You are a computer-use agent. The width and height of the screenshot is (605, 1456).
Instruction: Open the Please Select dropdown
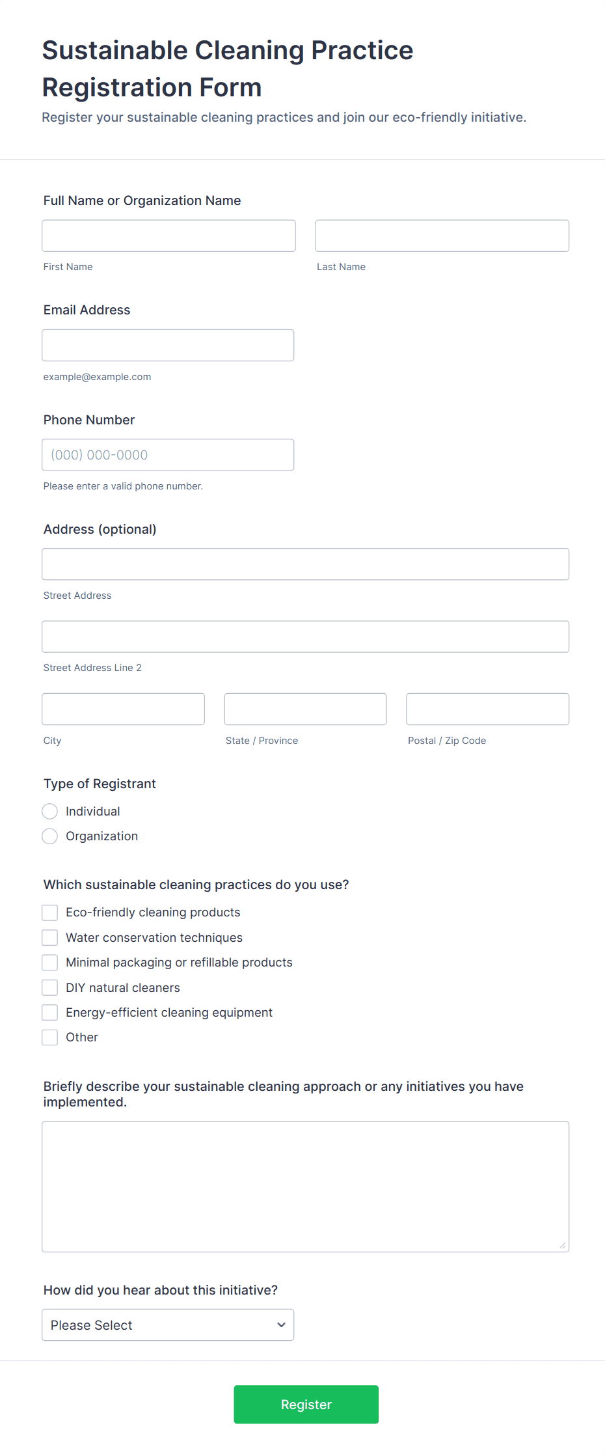[x=167, y=1325]
